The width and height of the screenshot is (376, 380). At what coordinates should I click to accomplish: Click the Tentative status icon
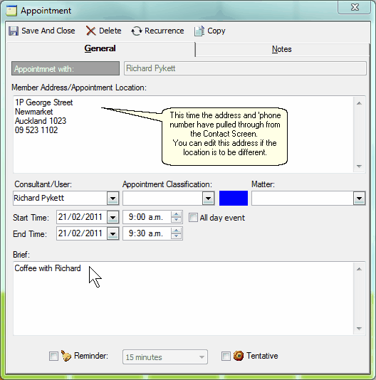pyautogui.click(x=239, y=356)
